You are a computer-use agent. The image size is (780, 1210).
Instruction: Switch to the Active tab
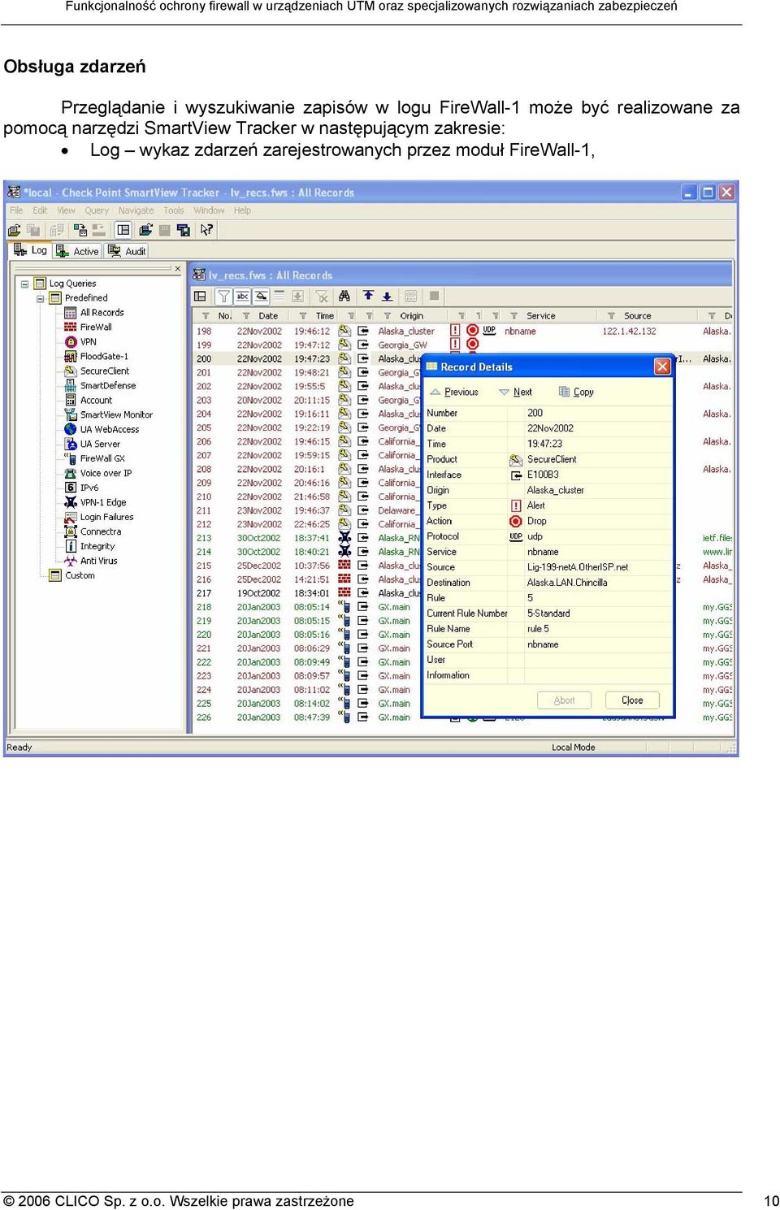pos(78,251)
